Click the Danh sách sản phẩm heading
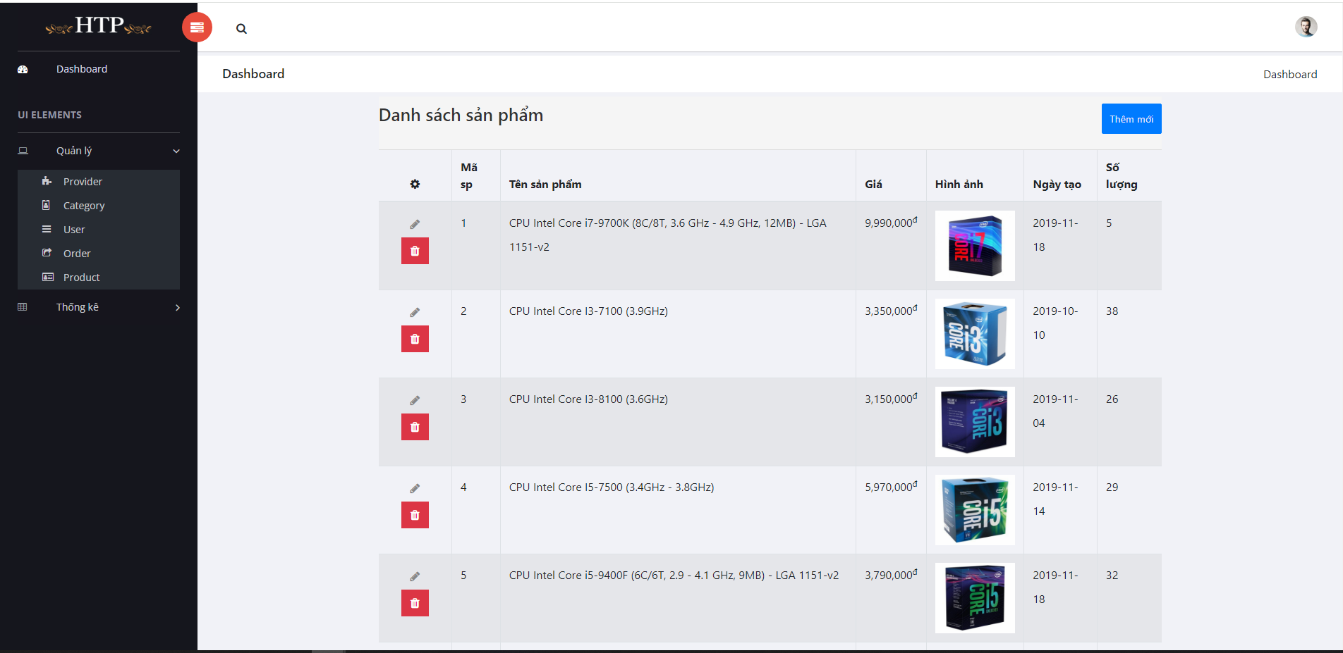The image size is (1343, 653). pos(461,115)
